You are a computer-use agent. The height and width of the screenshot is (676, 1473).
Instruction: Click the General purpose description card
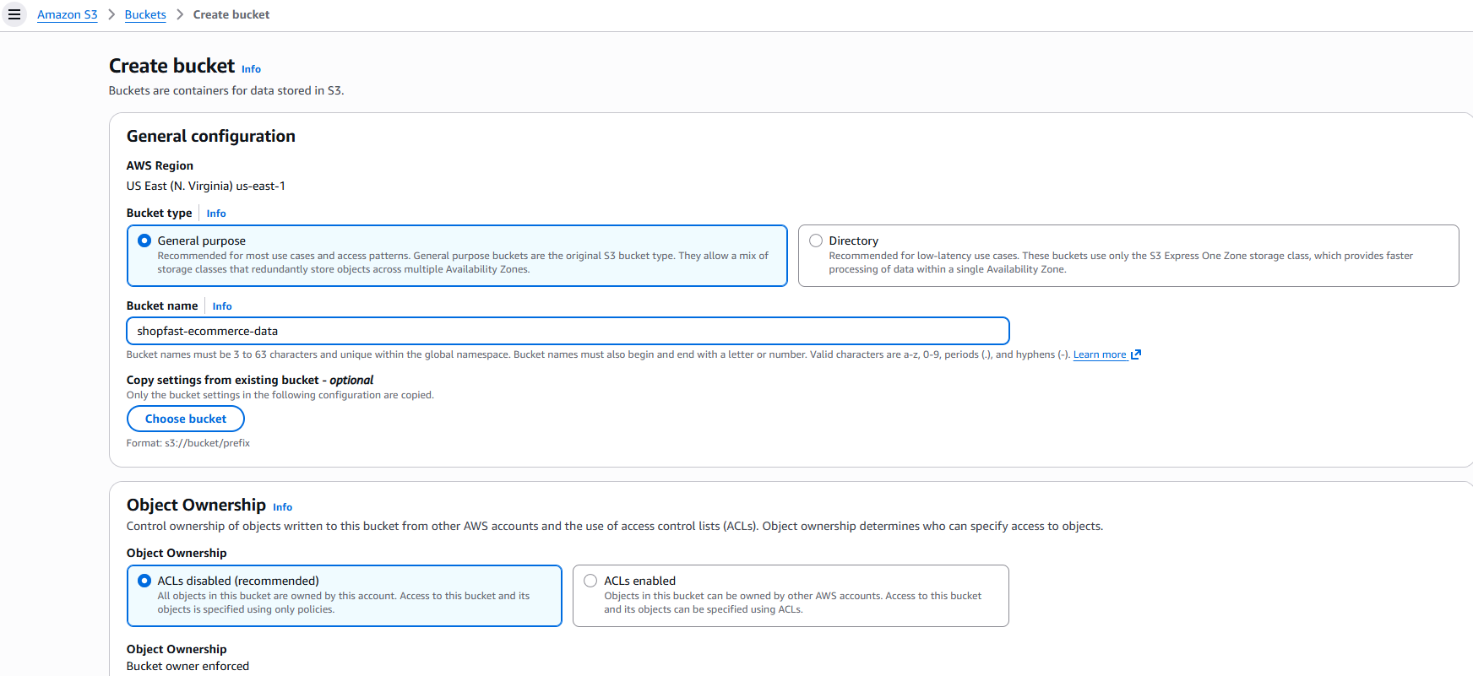point(463,263)
